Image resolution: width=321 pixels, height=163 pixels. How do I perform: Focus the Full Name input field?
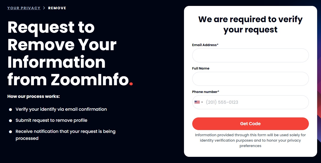(x=250, y=79)
